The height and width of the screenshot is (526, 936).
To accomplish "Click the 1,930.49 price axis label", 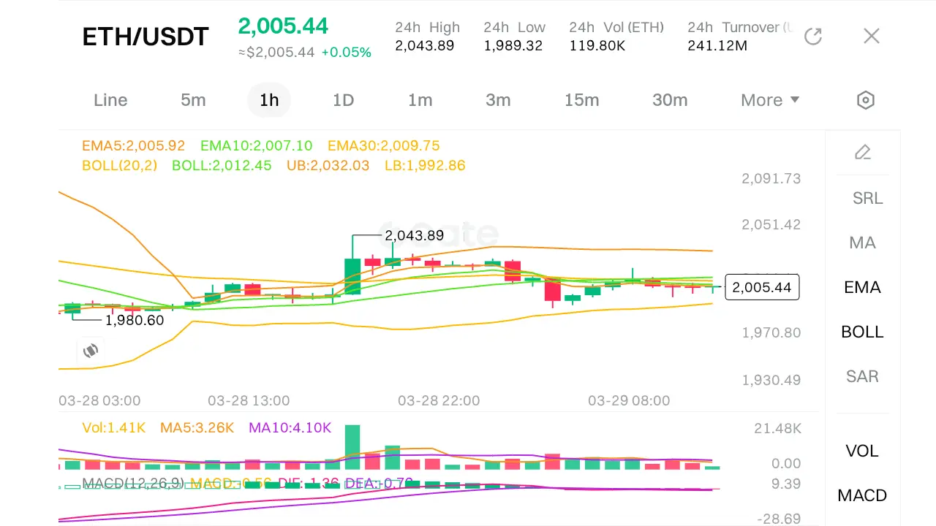I will [x=771, y=380].
